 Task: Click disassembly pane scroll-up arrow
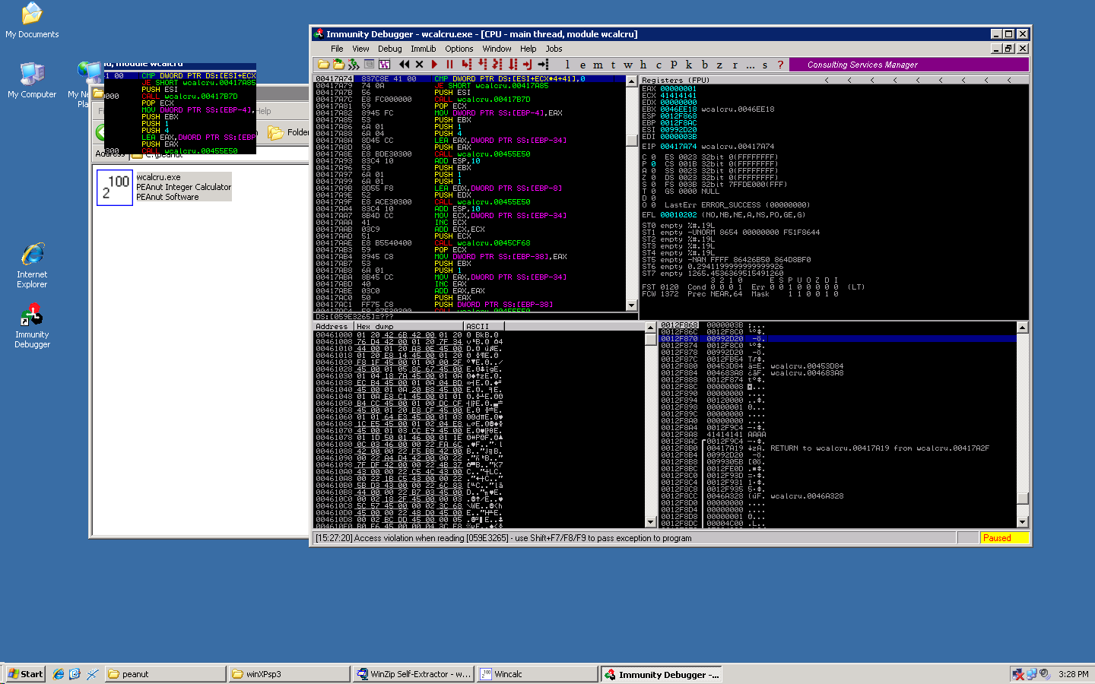(631, 81)
